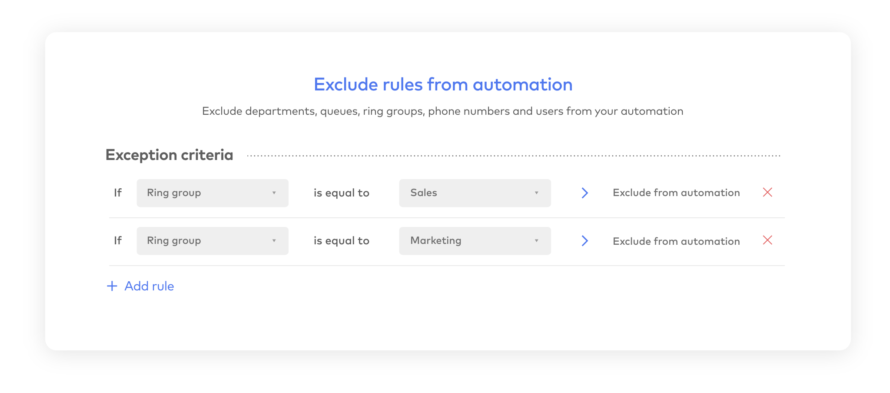Click caret of first row's Ring group field
The image size is (890, 393).
click(274, 193)
